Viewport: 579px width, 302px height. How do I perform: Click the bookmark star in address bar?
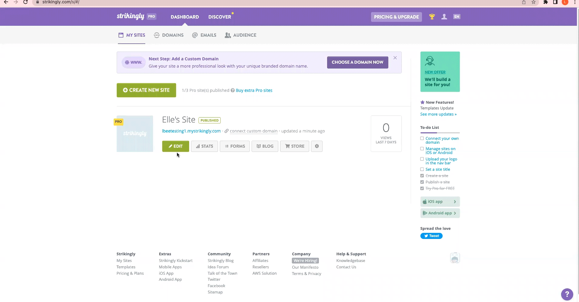(534, 2)
